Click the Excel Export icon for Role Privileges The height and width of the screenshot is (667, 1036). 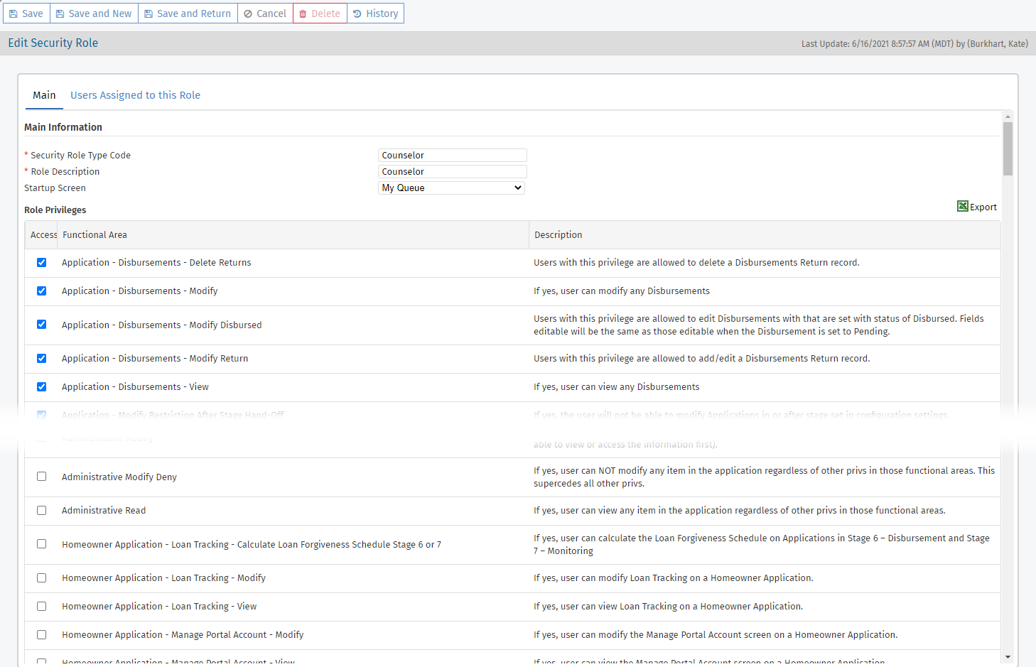click(x=962, y=206)
